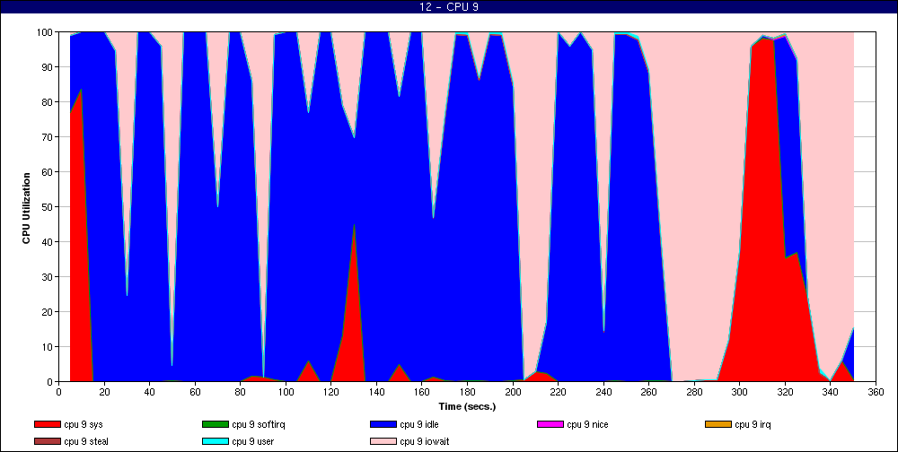Click the 300 tick on the x-axis
Screen dimensions: 898x452
pos(740,391)
